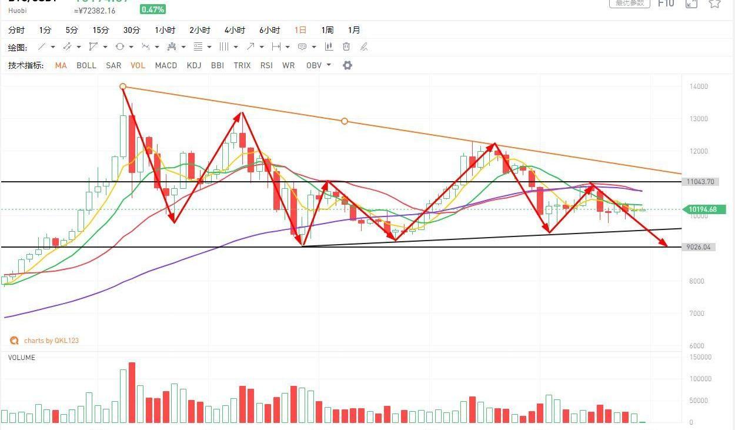Screen dimensions: 735x430
Task: Click the 最优参数 button
Action: (630, 4)
